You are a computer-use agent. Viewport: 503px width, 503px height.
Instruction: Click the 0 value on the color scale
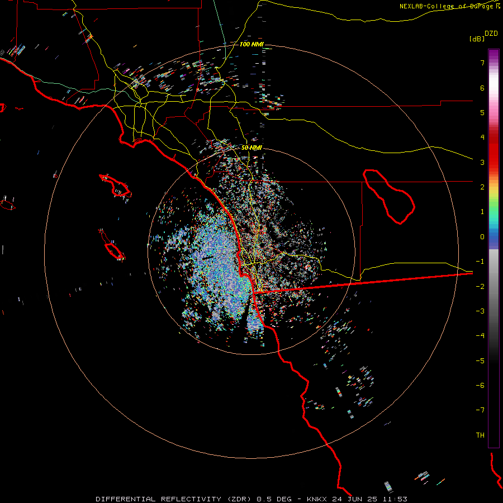pos(482,237)
